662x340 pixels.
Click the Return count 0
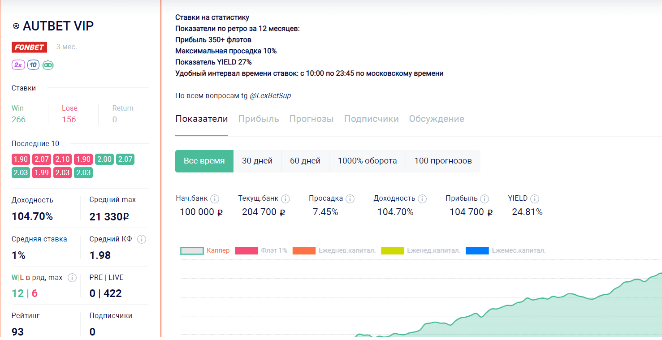point(115,120)
